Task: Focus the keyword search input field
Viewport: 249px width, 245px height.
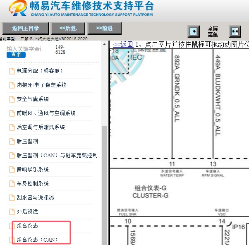Action: point(24,49)
